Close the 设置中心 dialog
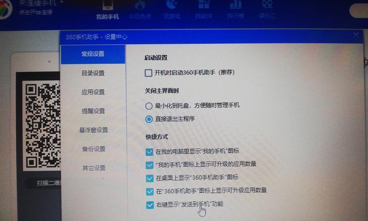 click(x=356, y=35)
